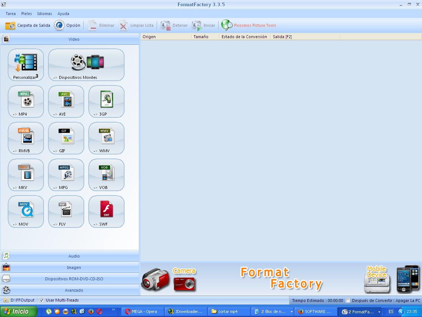
Task: Toggle the Usar Multi-Treads checkbox
Action: 42,300
